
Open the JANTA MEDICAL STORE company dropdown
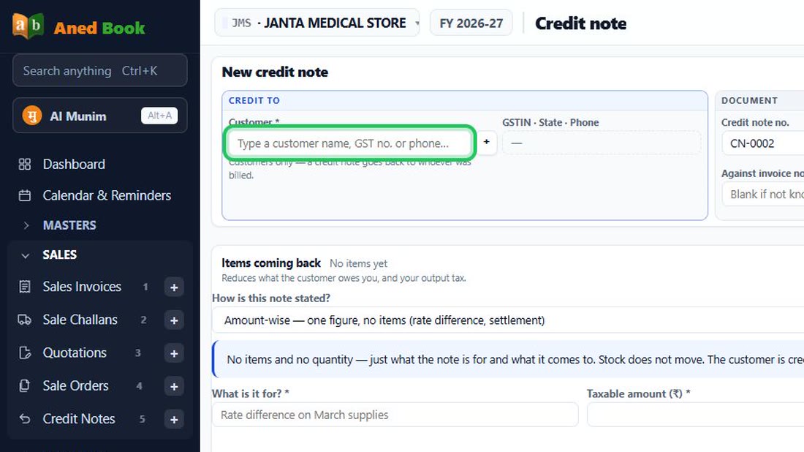click(317, 23)
